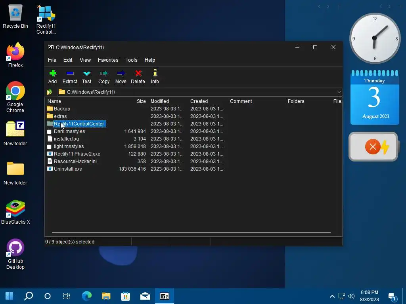Screen dimensions: 406x304
Task: Open the network tray icon
Action: (341, 296)
